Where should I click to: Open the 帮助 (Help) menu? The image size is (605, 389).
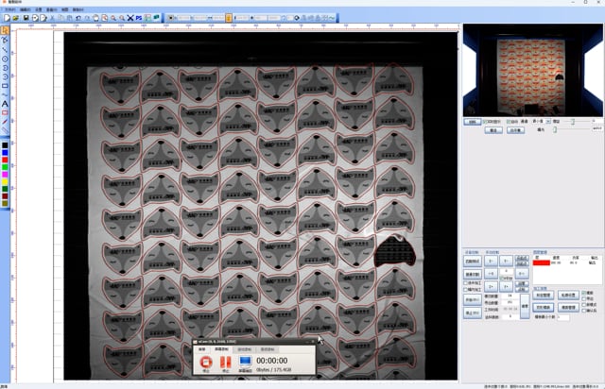tap(78, 9)
